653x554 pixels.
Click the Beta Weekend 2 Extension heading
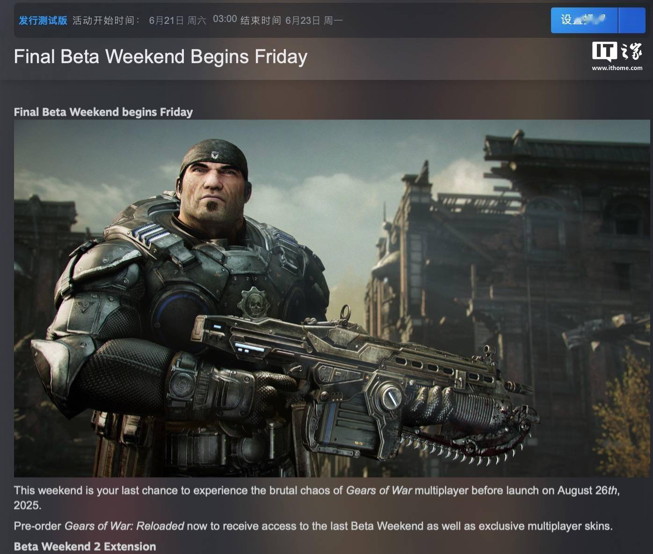coord(85,547)
